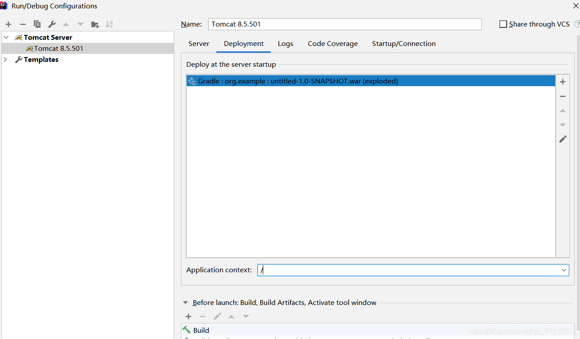Click help question mark near VCS

click(x=577, y=24)
